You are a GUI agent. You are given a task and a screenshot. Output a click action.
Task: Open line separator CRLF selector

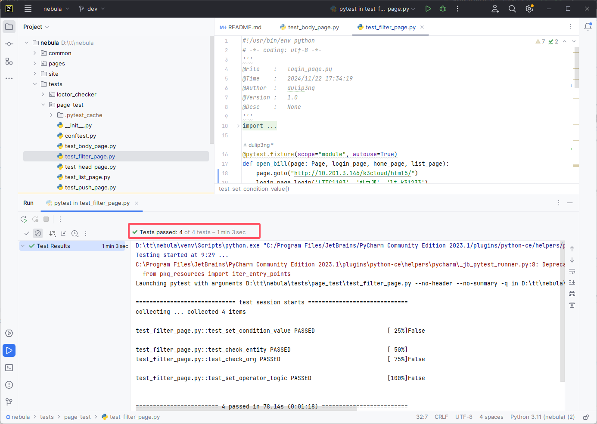[441, 417]
